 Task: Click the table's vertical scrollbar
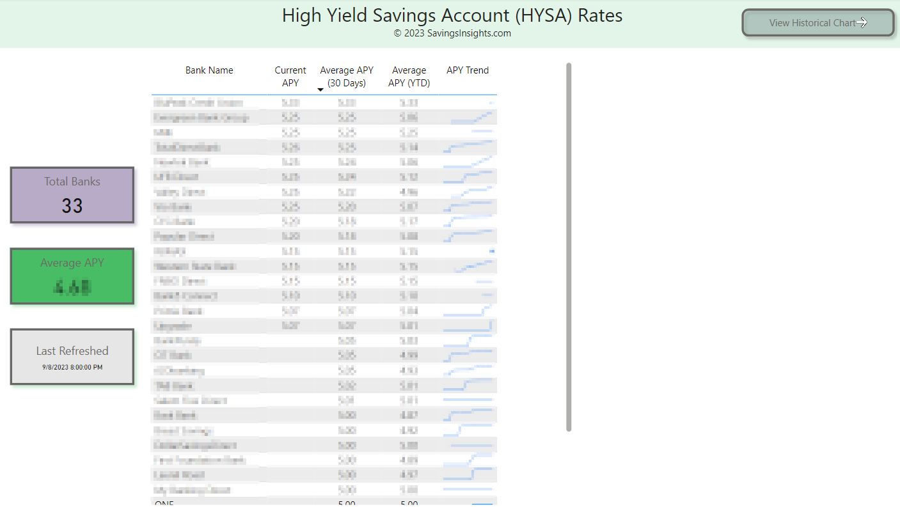coord(569,247)
